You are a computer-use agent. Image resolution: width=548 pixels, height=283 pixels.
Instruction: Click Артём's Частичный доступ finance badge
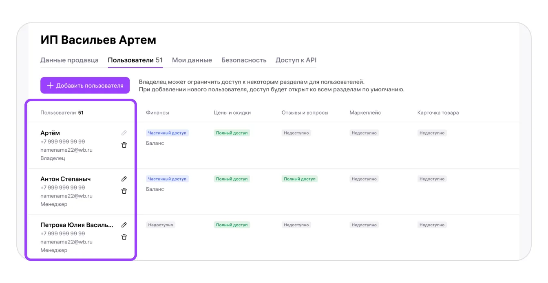167,133
